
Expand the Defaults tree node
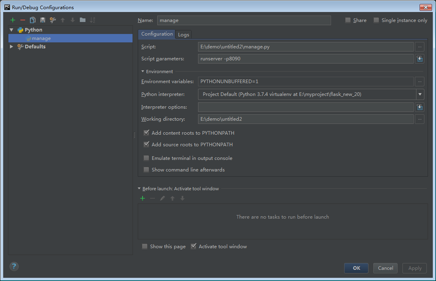[x=12, y=47]
